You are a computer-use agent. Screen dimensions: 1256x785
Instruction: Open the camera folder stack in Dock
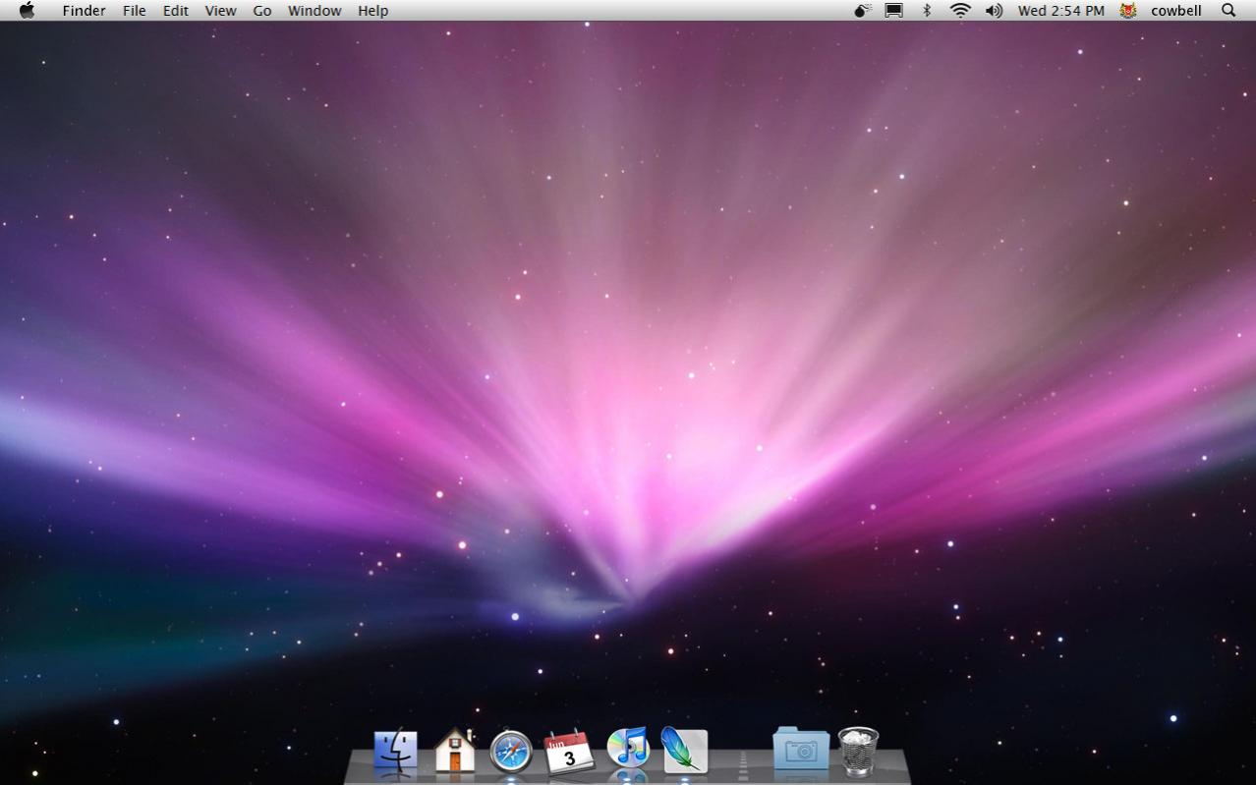801,750
